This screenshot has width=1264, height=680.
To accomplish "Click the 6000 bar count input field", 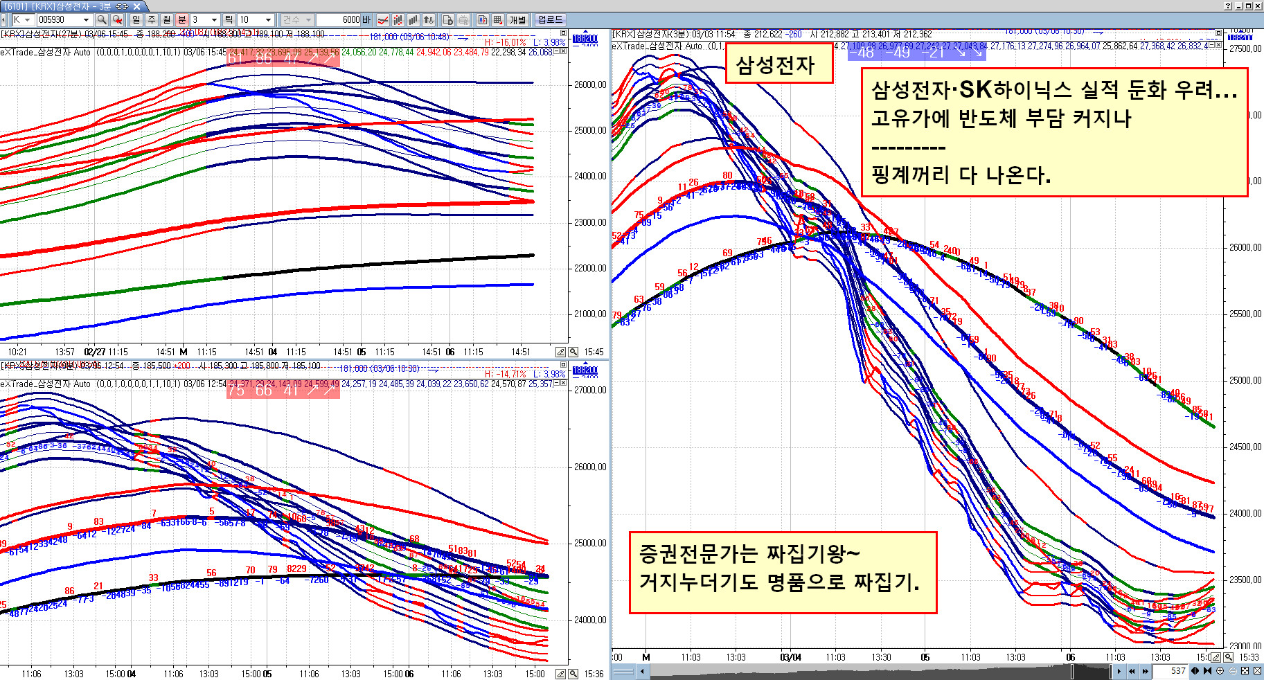I will [x=337, y=20].
